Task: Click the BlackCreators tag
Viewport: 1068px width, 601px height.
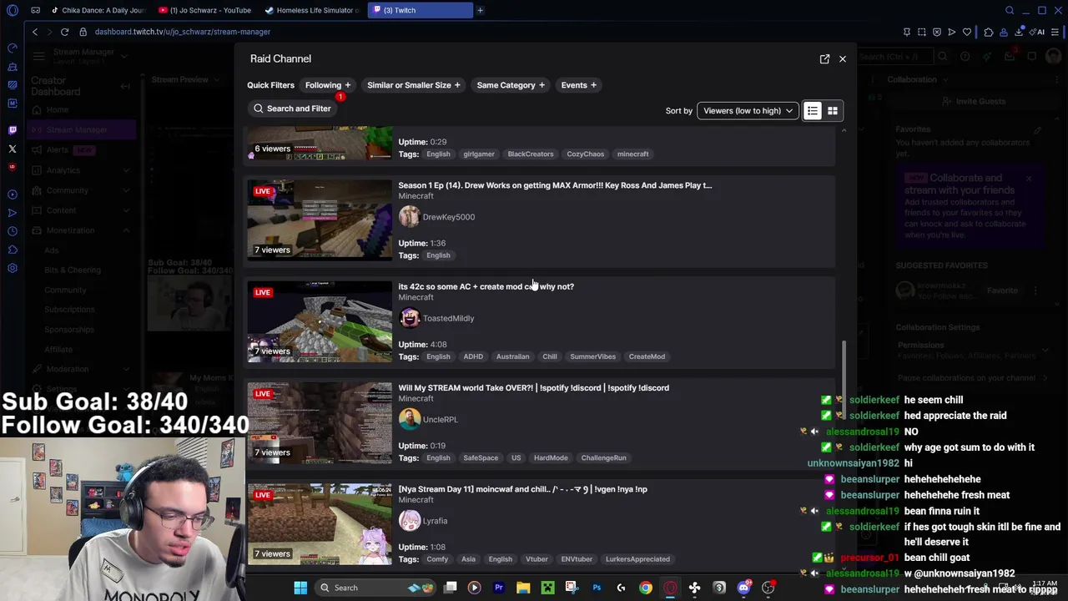Action: pos(531,154)
